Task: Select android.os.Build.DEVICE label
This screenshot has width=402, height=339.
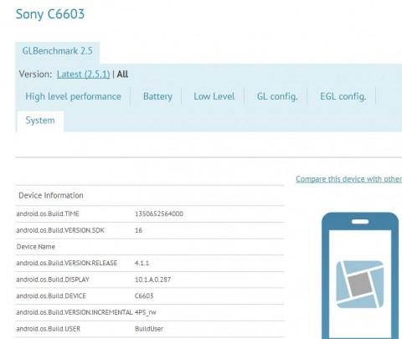Action: tap(51, 296)
